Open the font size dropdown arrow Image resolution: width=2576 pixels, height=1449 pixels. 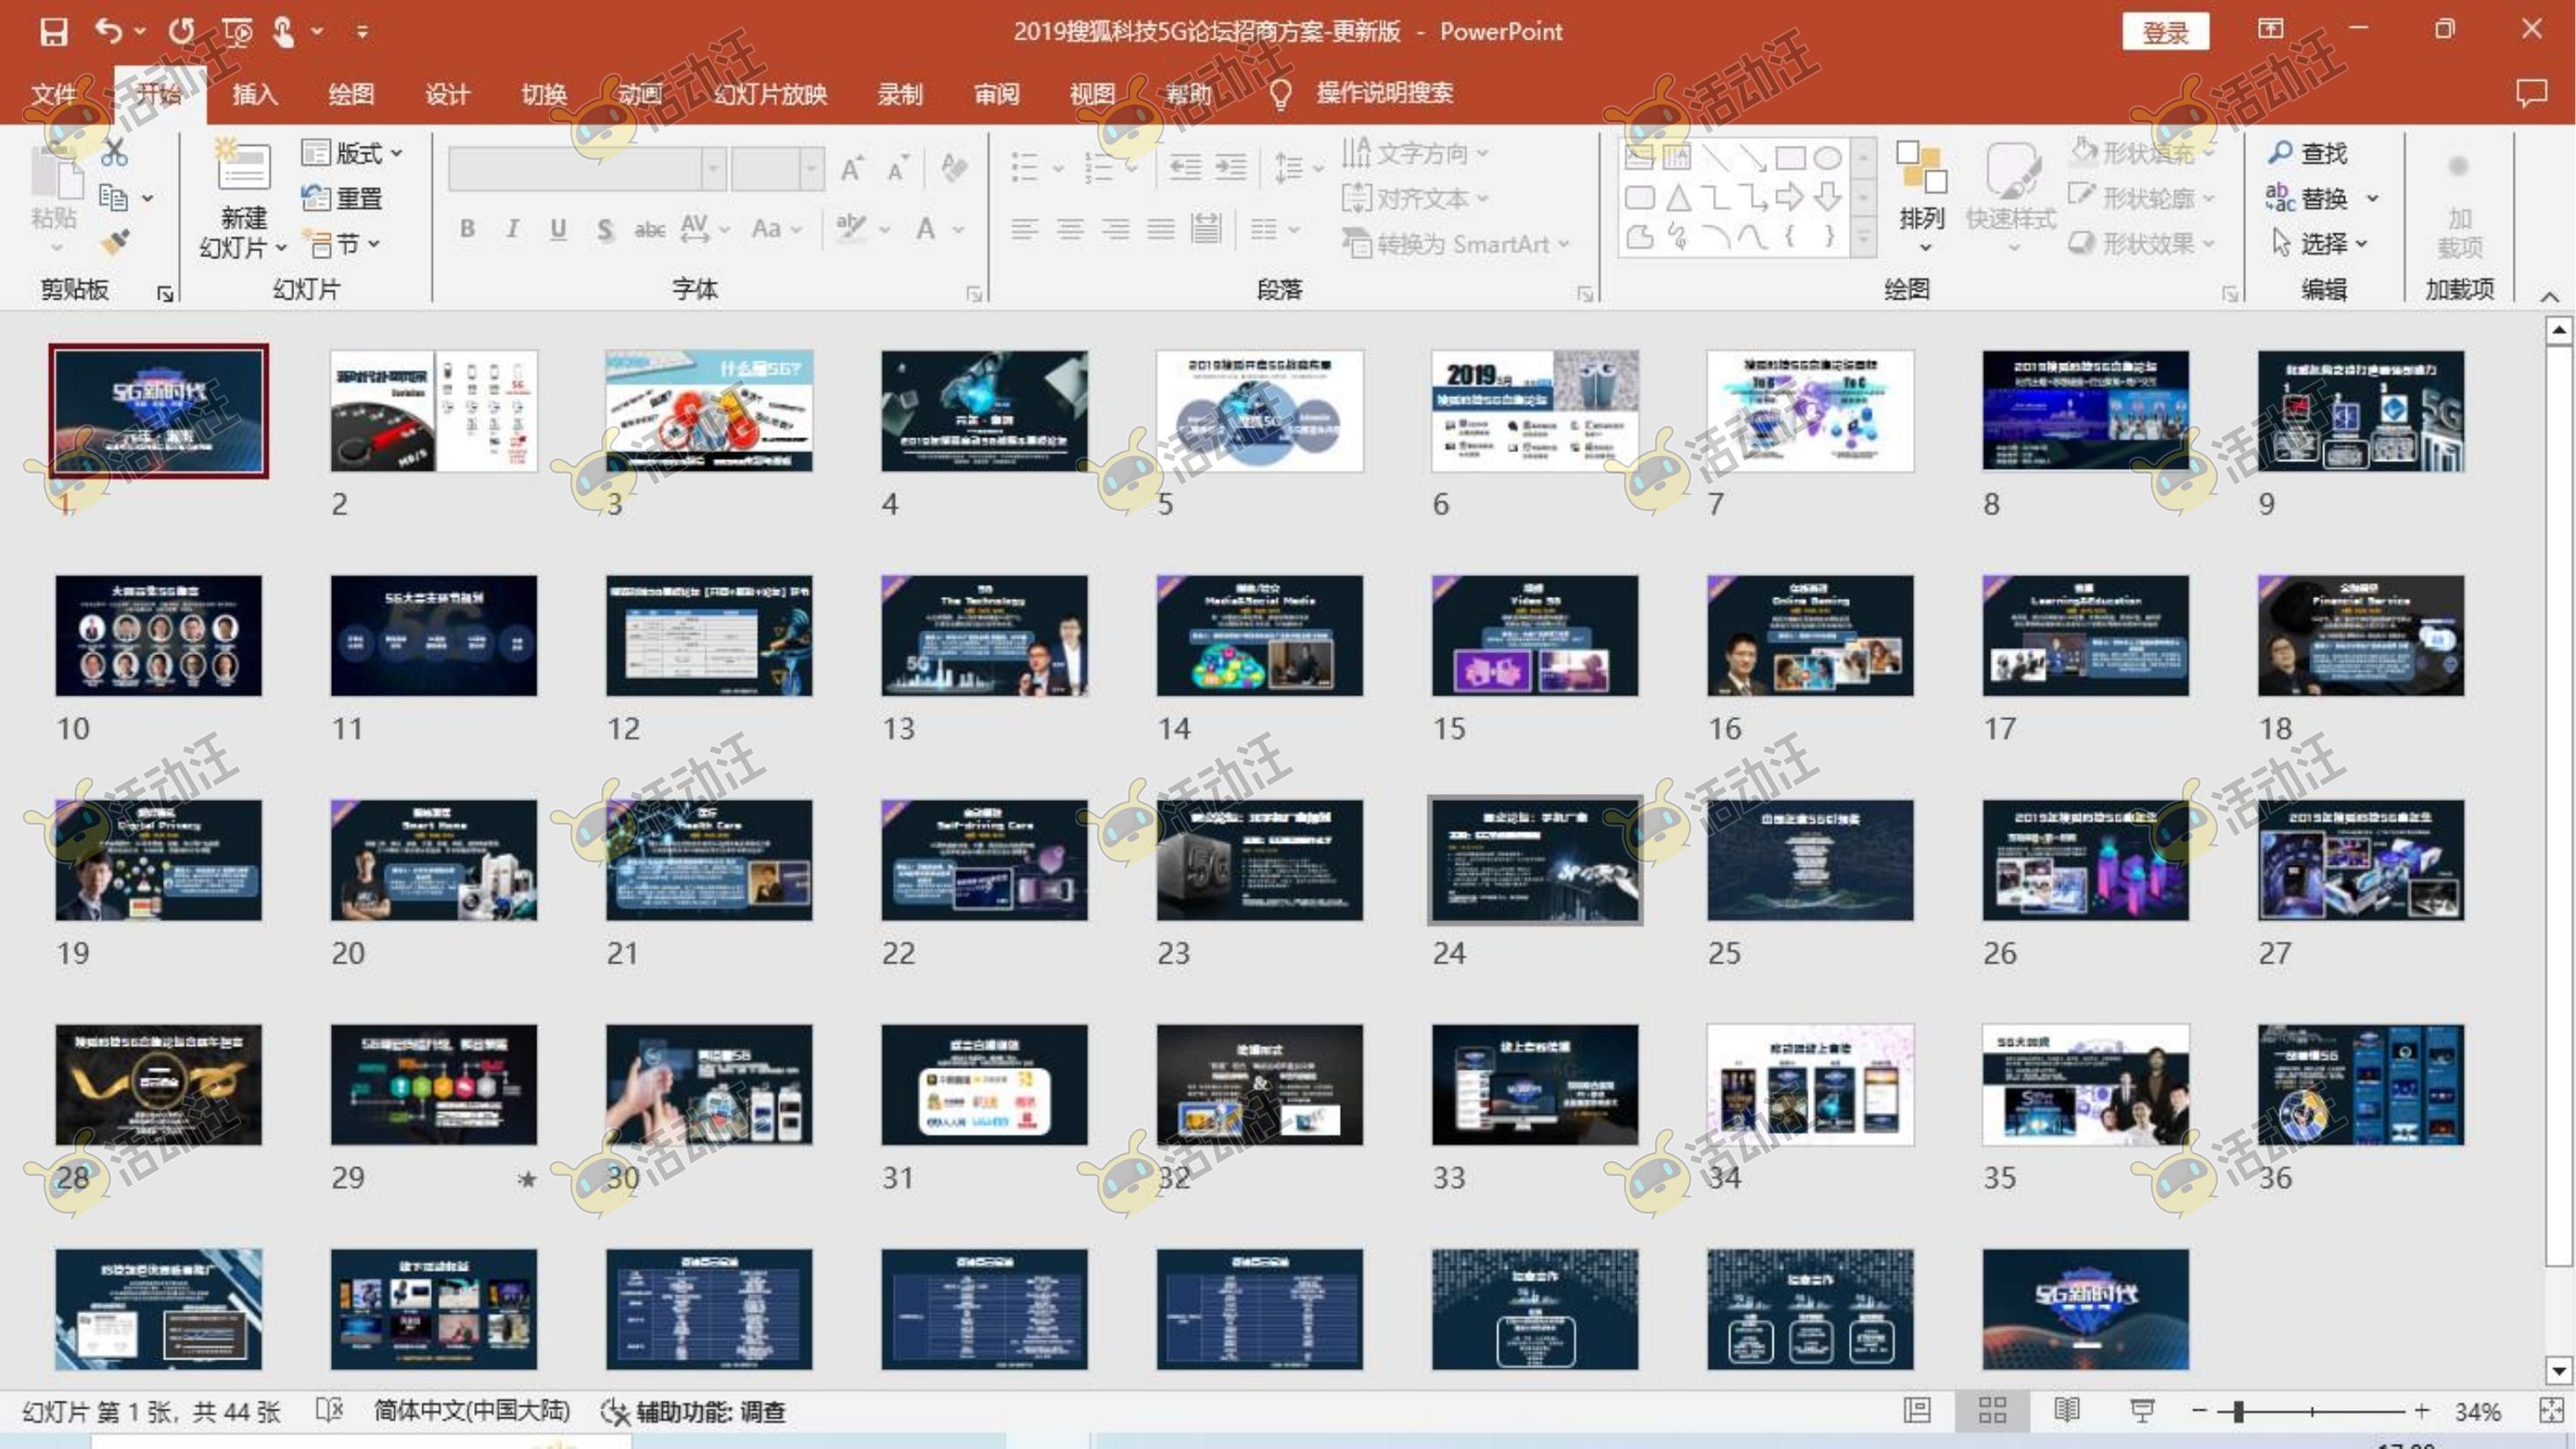812,168
